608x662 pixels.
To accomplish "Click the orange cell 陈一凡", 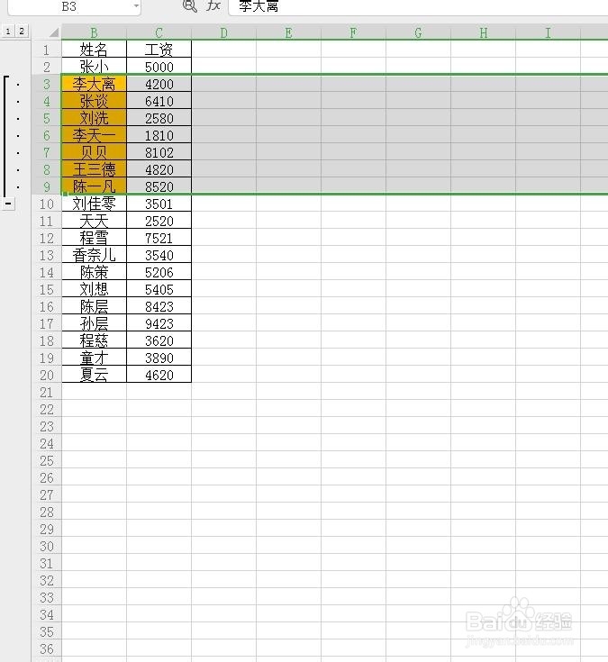I will click(x=95, y=186).
